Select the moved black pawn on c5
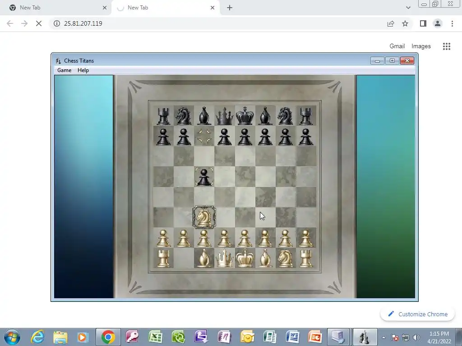This screenshot has height=346, width=462. pyautogui.click(x=204, y=177)
